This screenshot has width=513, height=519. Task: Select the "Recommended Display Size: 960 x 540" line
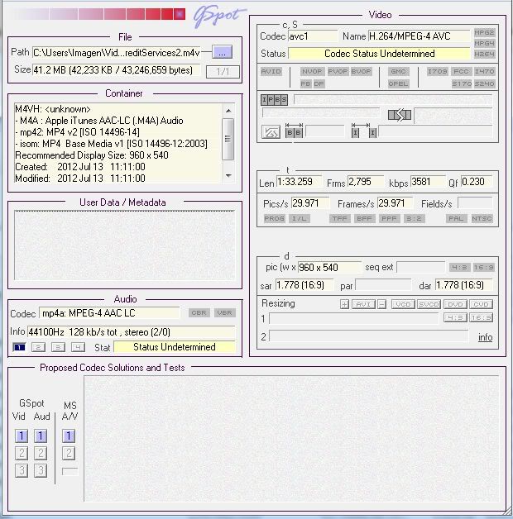coord(92,155)
